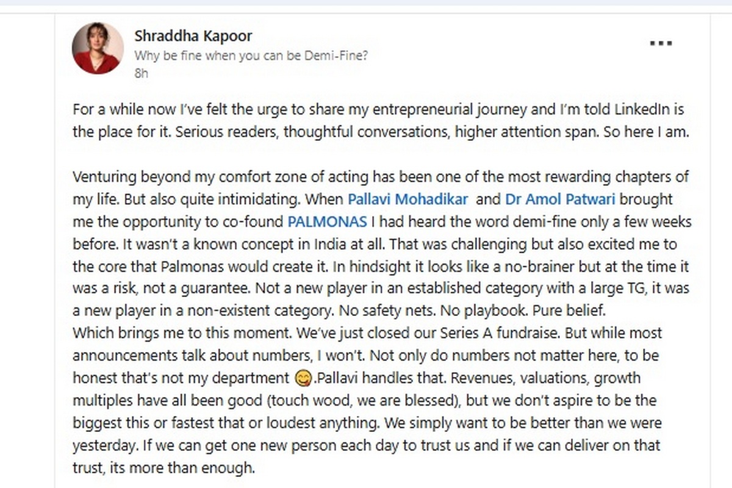Open the post's three-dot options menu
Viewport: 732px width, 488px height.
point(661,44)
